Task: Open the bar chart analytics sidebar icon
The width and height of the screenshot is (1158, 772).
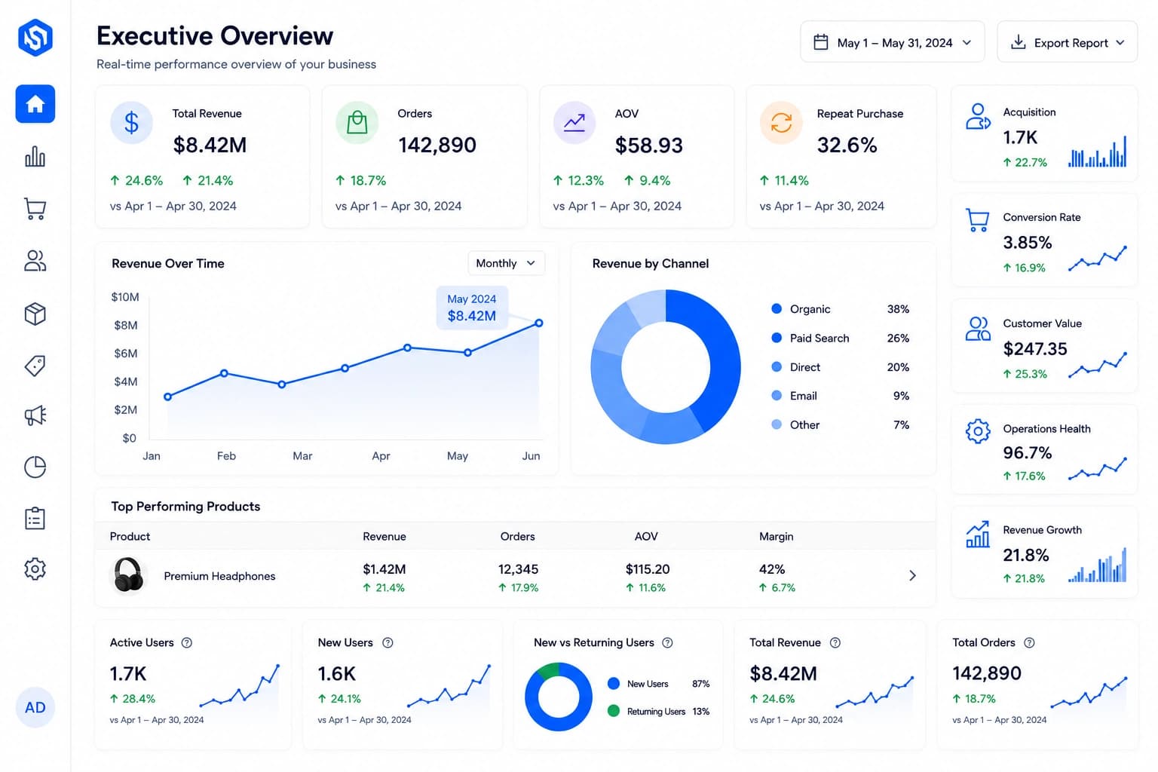Action: pos(35,156)
